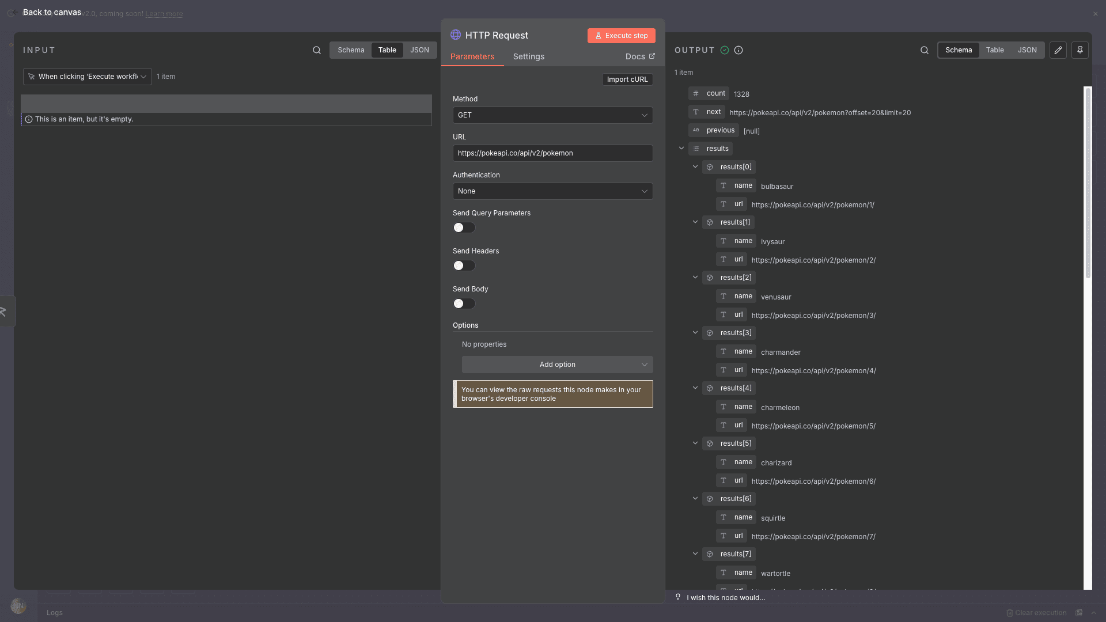This screenshot has width=1106, height=622.
Task: Click the user avatar in the bottom-left corner
Action: (x=18, y=606)
